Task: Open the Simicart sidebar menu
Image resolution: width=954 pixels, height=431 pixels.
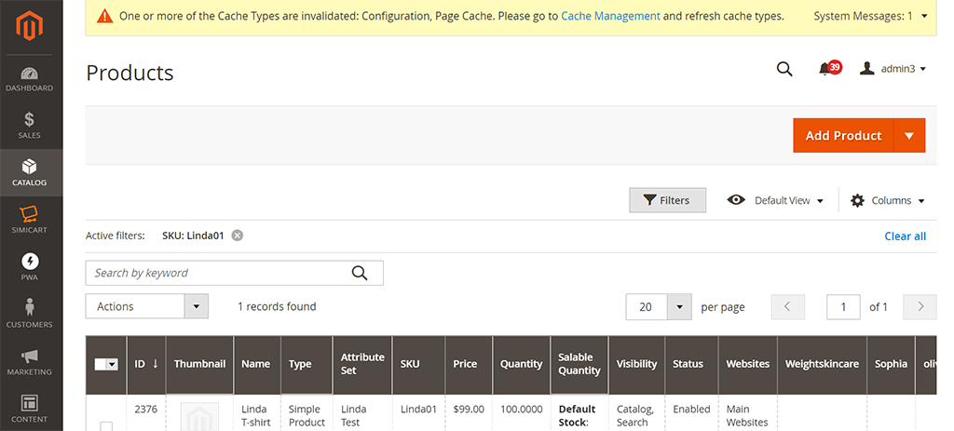Action: coord(31,220)
